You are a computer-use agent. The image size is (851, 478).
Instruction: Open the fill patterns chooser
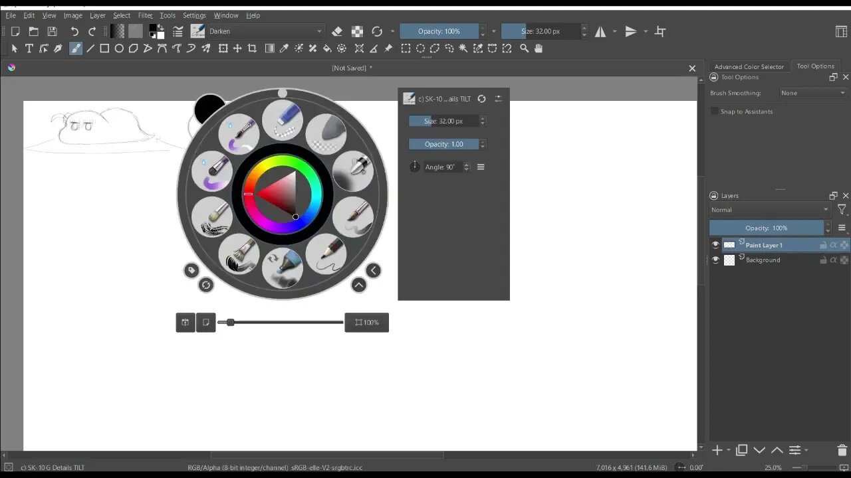(x=136, y=31)
